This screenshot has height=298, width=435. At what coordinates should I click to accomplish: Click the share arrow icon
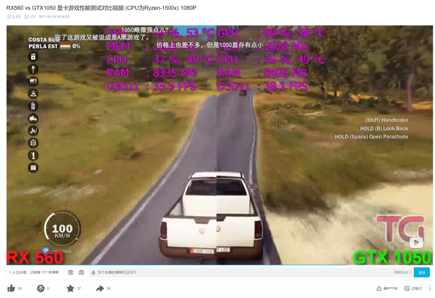point(100,288)
